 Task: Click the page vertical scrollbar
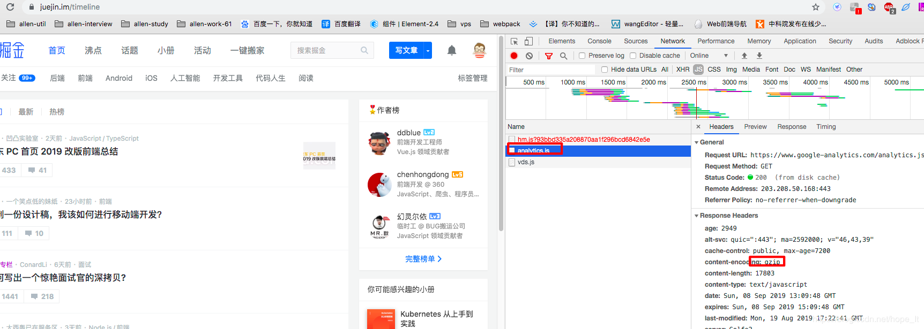pos(501,134)
